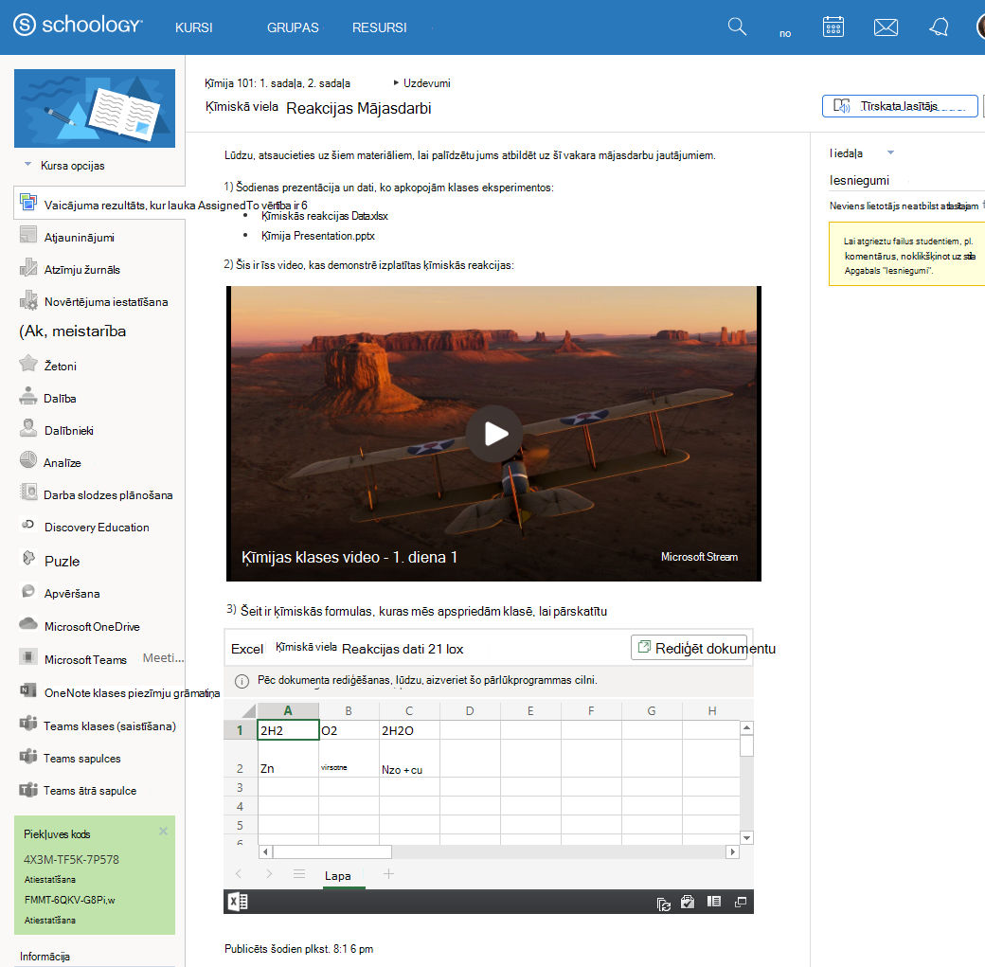The image size is (985, 967).
Task: Open the RESURSI menu
Action: [x=380, y=27]
